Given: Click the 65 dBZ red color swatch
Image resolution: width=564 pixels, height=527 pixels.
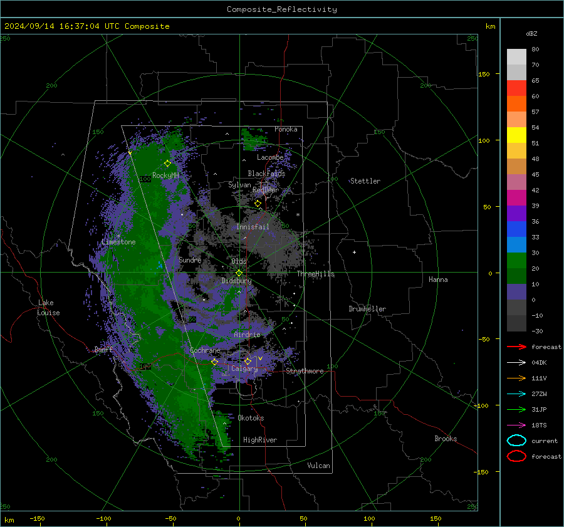Looking at the screenshot, I should point(516,88).
